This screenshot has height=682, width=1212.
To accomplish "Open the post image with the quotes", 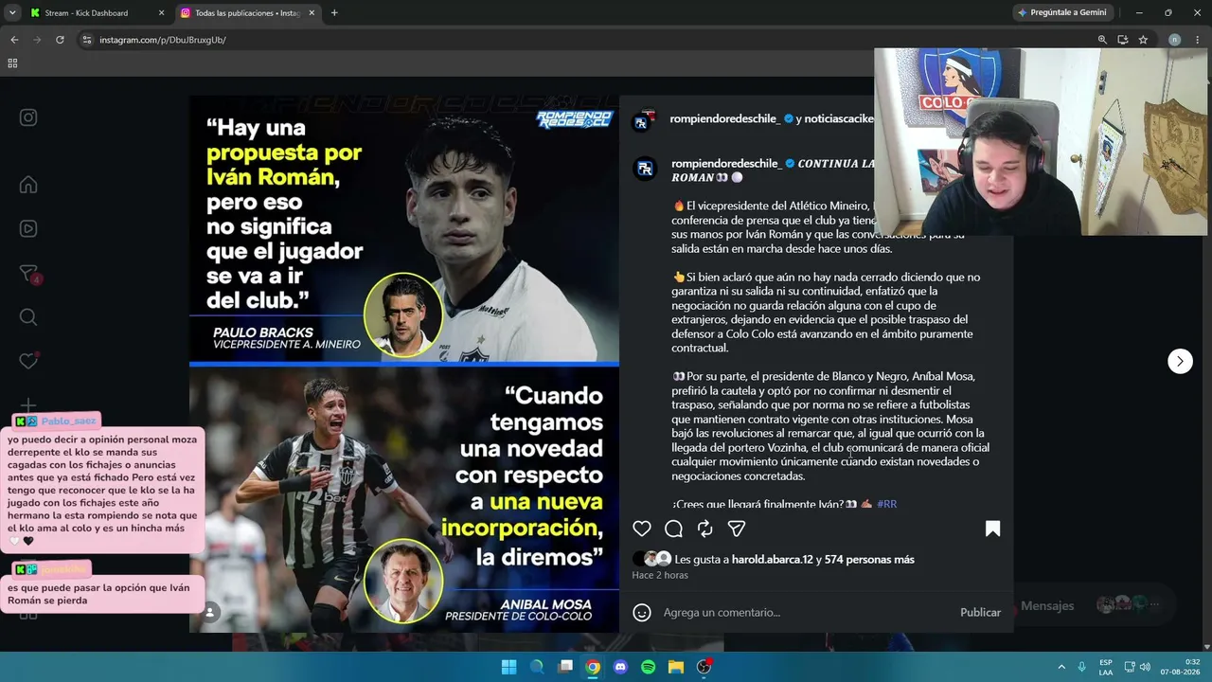I will [404, 364].
